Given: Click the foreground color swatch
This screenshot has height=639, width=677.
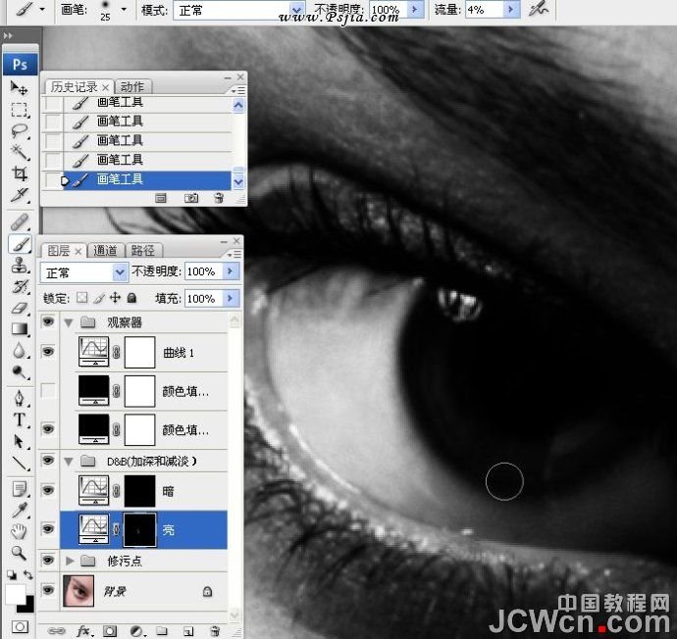Looking at the screenshot, I should pos(15,594).
